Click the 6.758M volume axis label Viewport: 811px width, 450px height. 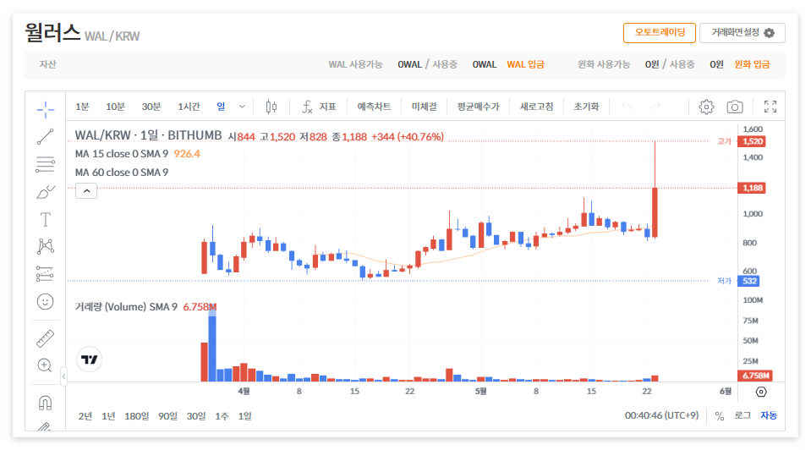(754, 376)
